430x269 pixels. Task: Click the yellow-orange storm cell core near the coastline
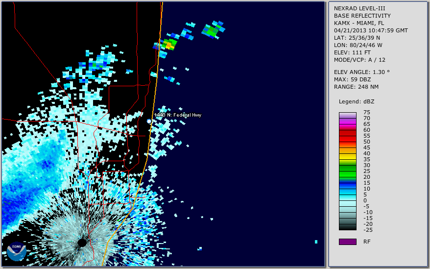click(168, 45)
